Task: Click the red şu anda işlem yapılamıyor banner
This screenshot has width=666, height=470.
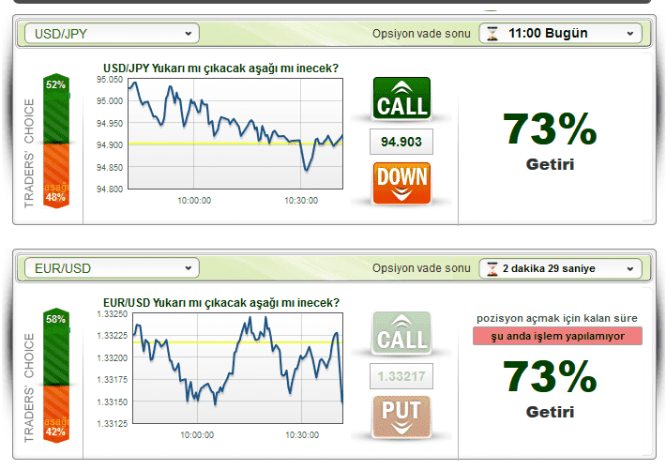Action: point(557,336)
